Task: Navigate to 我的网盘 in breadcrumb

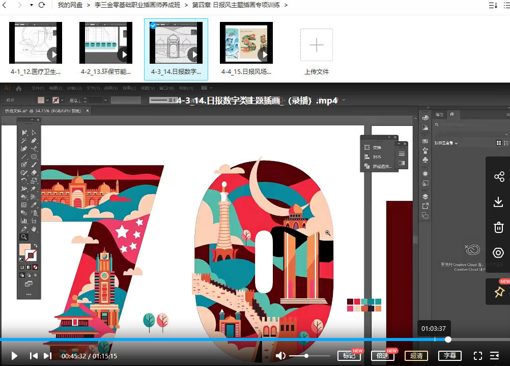Action: (70, 5)
